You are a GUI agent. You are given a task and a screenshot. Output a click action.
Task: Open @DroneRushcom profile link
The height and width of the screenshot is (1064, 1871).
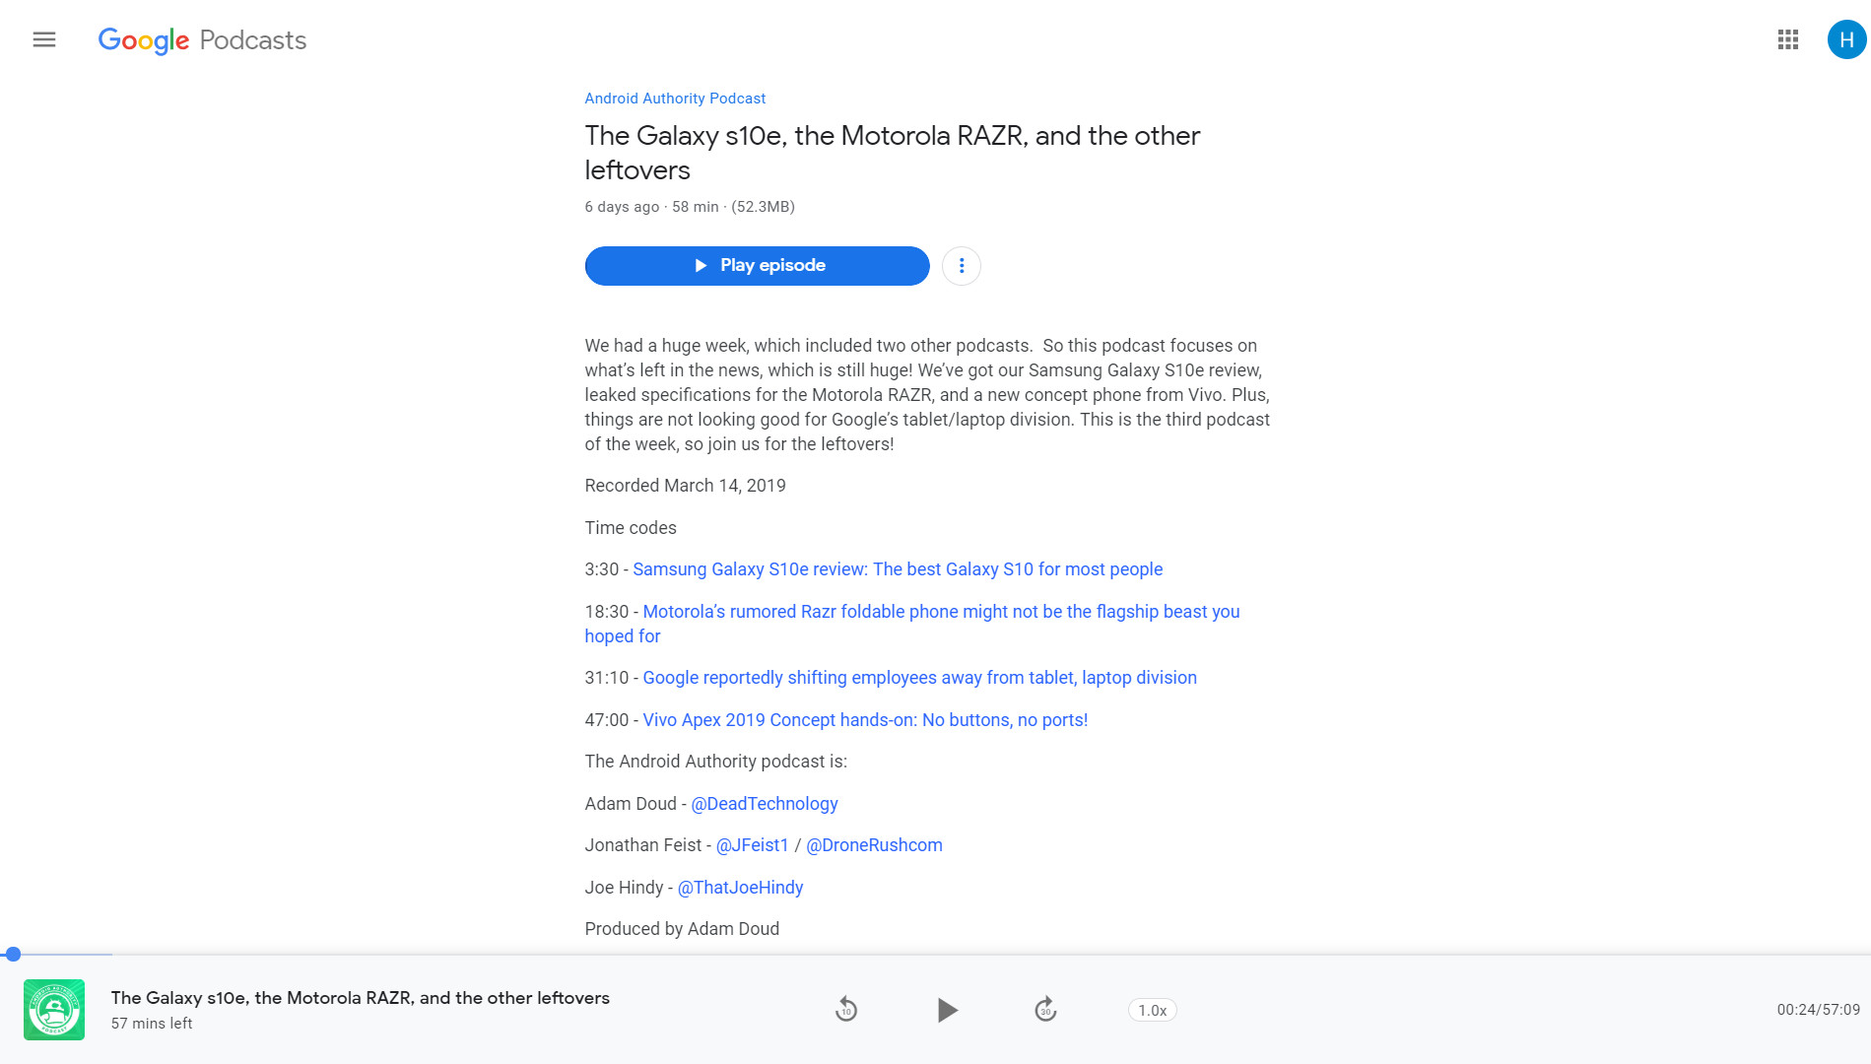click(874, 845)
